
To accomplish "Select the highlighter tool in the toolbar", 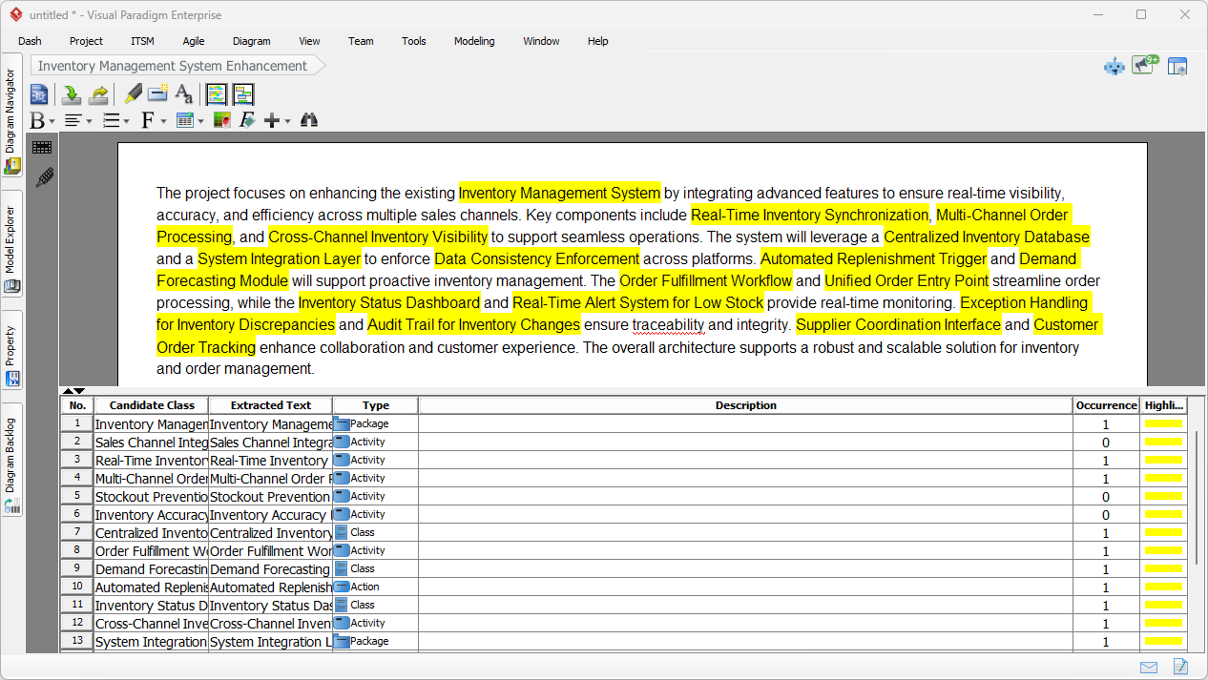I will click(x=132, y=94).
